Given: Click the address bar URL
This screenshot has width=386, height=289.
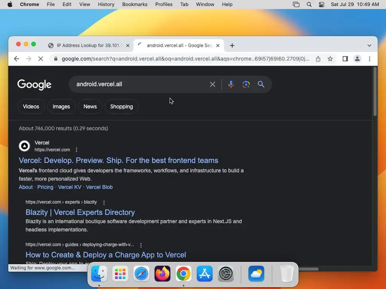Looking at the screenshot, I should (x=185, y=59).
